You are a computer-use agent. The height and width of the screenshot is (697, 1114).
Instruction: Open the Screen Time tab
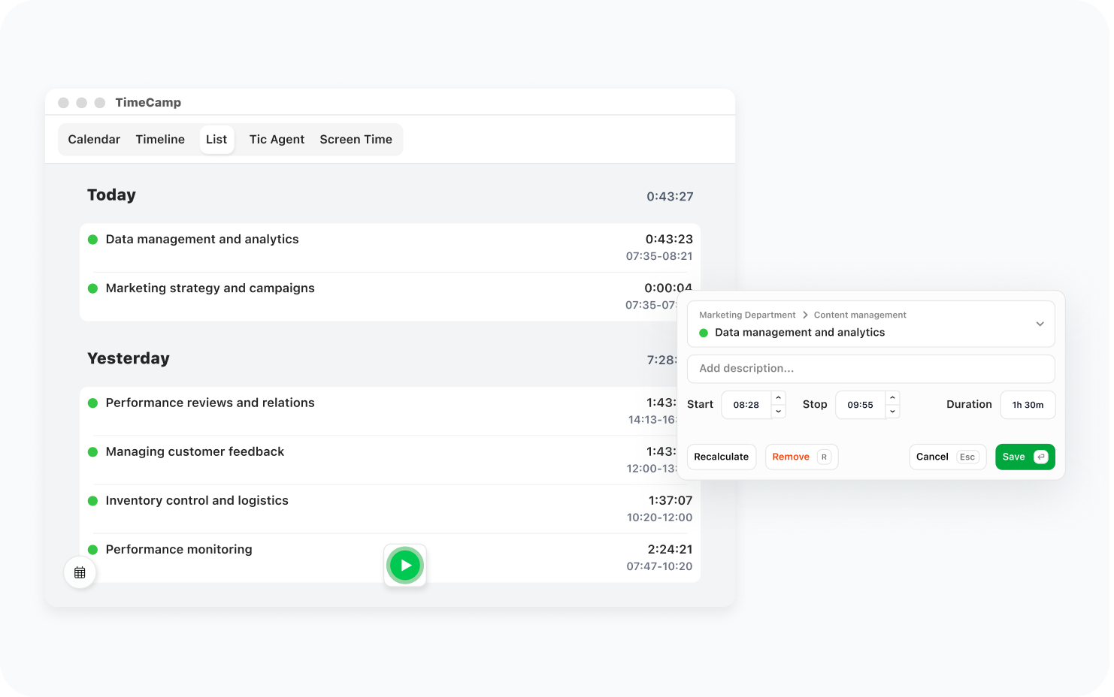[356, 140]
